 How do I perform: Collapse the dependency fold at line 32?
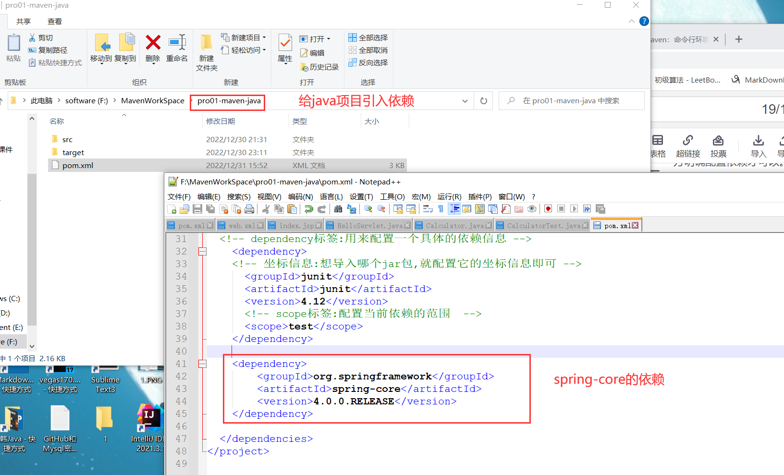point(202,251)
